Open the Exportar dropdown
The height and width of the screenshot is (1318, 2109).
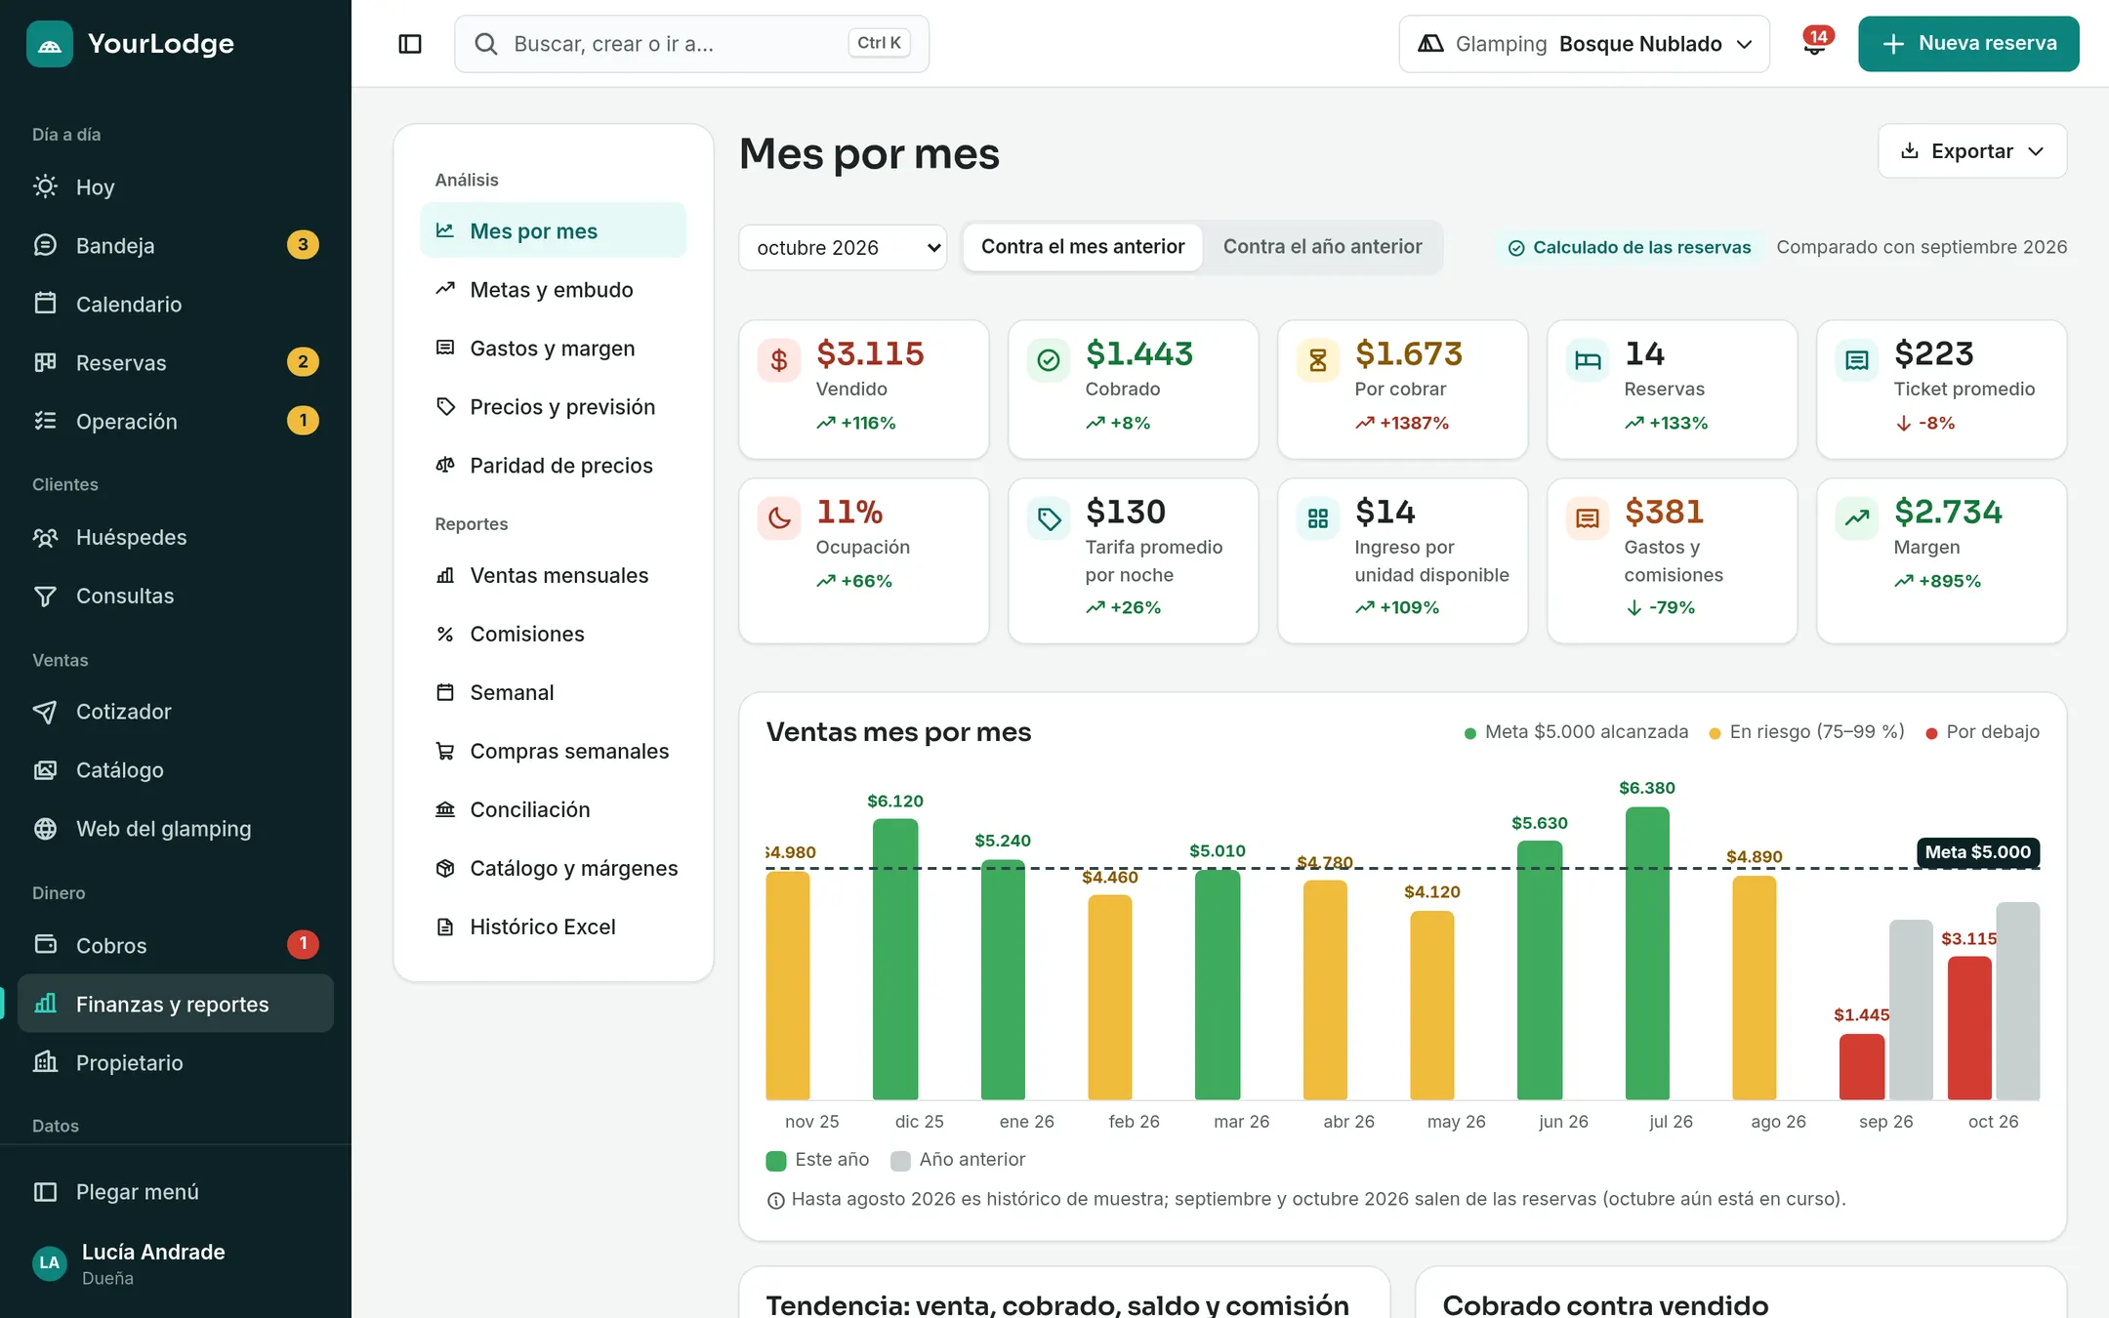pyautogui.click(x=1972, y=151)
